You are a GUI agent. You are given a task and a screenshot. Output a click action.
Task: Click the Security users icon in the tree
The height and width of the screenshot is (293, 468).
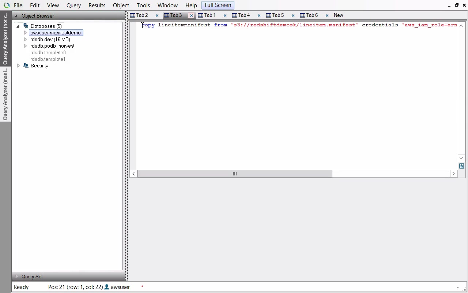click(26, 66)
